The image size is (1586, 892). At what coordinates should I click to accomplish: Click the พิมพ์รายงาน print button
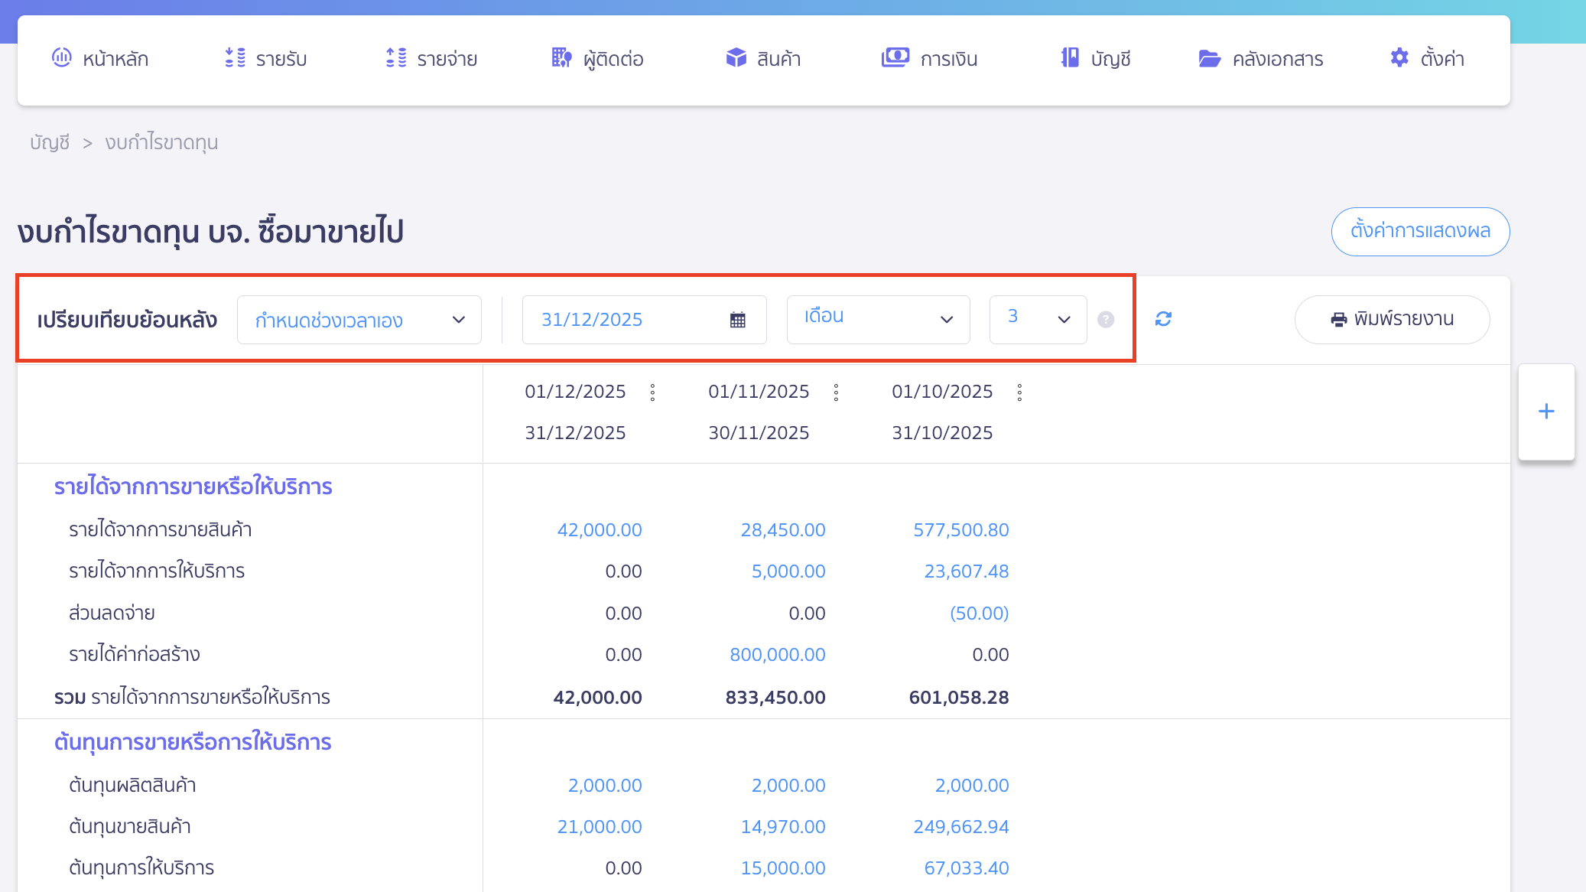(x=1392, y=319)
